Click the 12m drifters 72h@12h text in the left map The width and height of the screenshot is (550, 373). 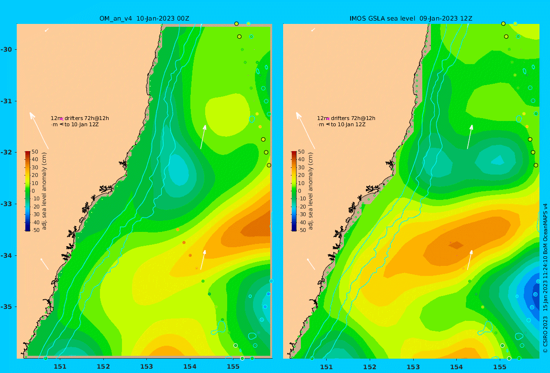tap(80, 118)
